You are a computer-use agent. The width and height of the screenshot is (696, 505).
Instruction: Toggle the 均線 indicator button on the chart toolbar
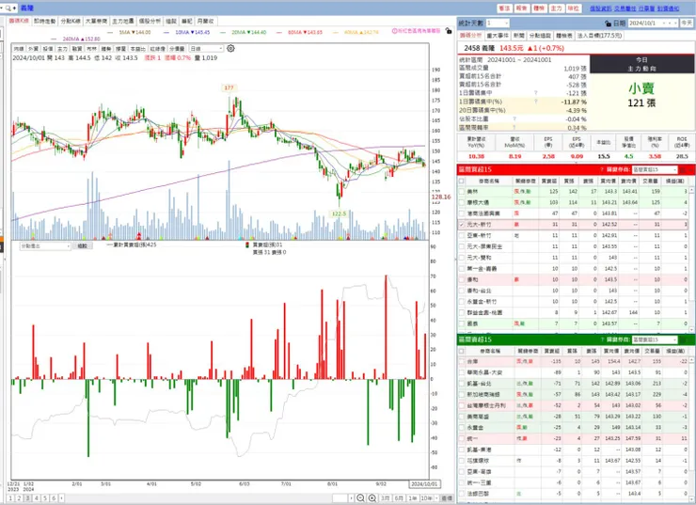[x=19, y=48]
